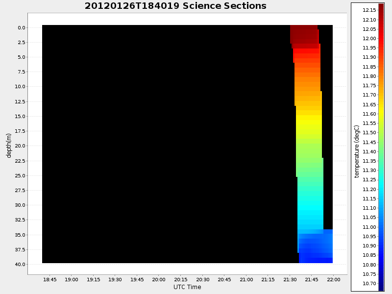The width and height of the screenshot is (392, 294).
Task: Click the dark red surface temperature band
Action: [304, 36]
